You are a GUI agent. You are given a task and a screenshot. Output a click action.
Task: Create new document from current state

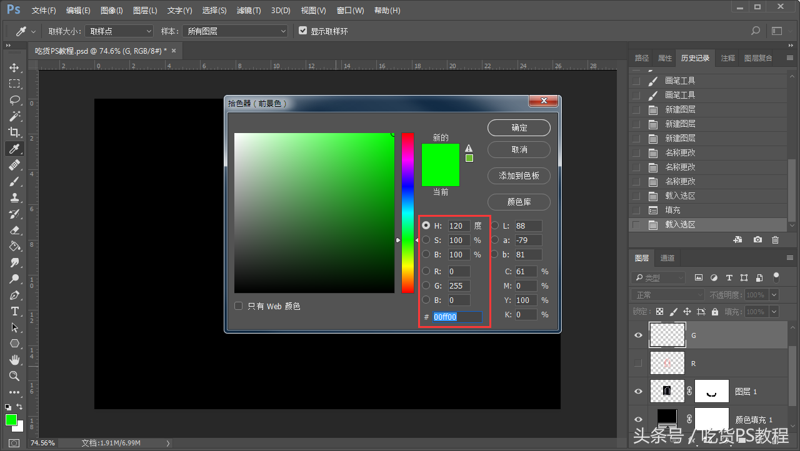[737, 240]
